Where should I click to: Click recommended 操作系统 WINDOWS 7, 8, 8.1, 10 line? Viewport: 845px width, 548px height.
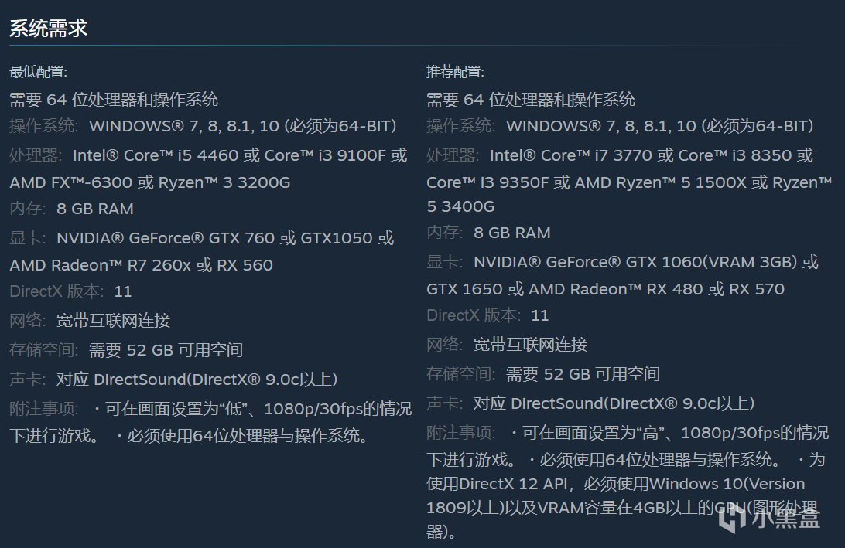pyautogui.click(x=621, y=126)
